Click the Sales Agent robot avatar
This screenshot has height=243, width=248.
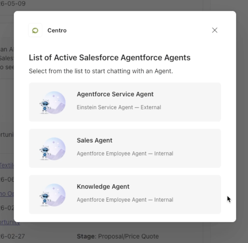tap(52, 149)
